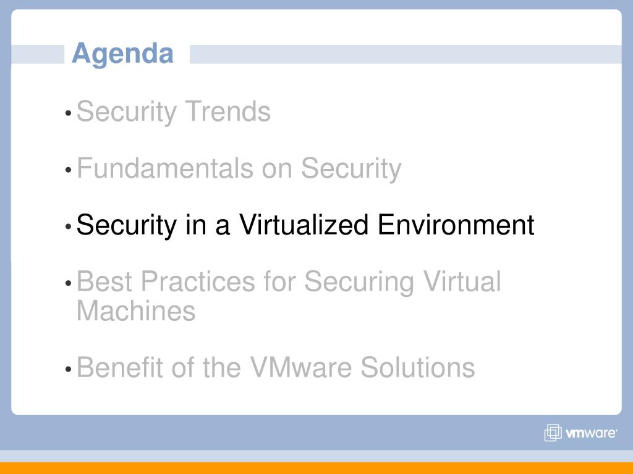Click the bullet before Benefit of the VMware Solutions
This screenshot has height=474, width=633.
(68, 369)
